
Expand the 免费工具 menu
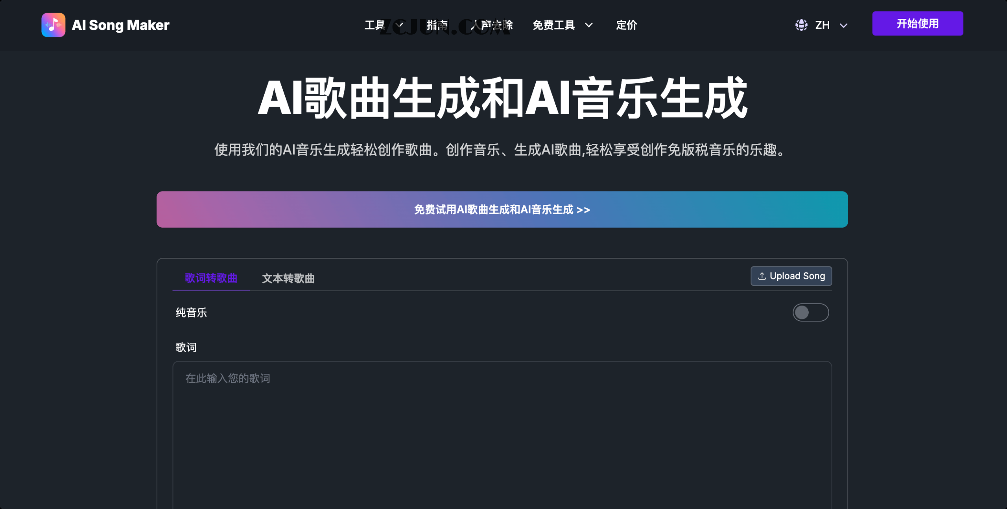(553, 25)
